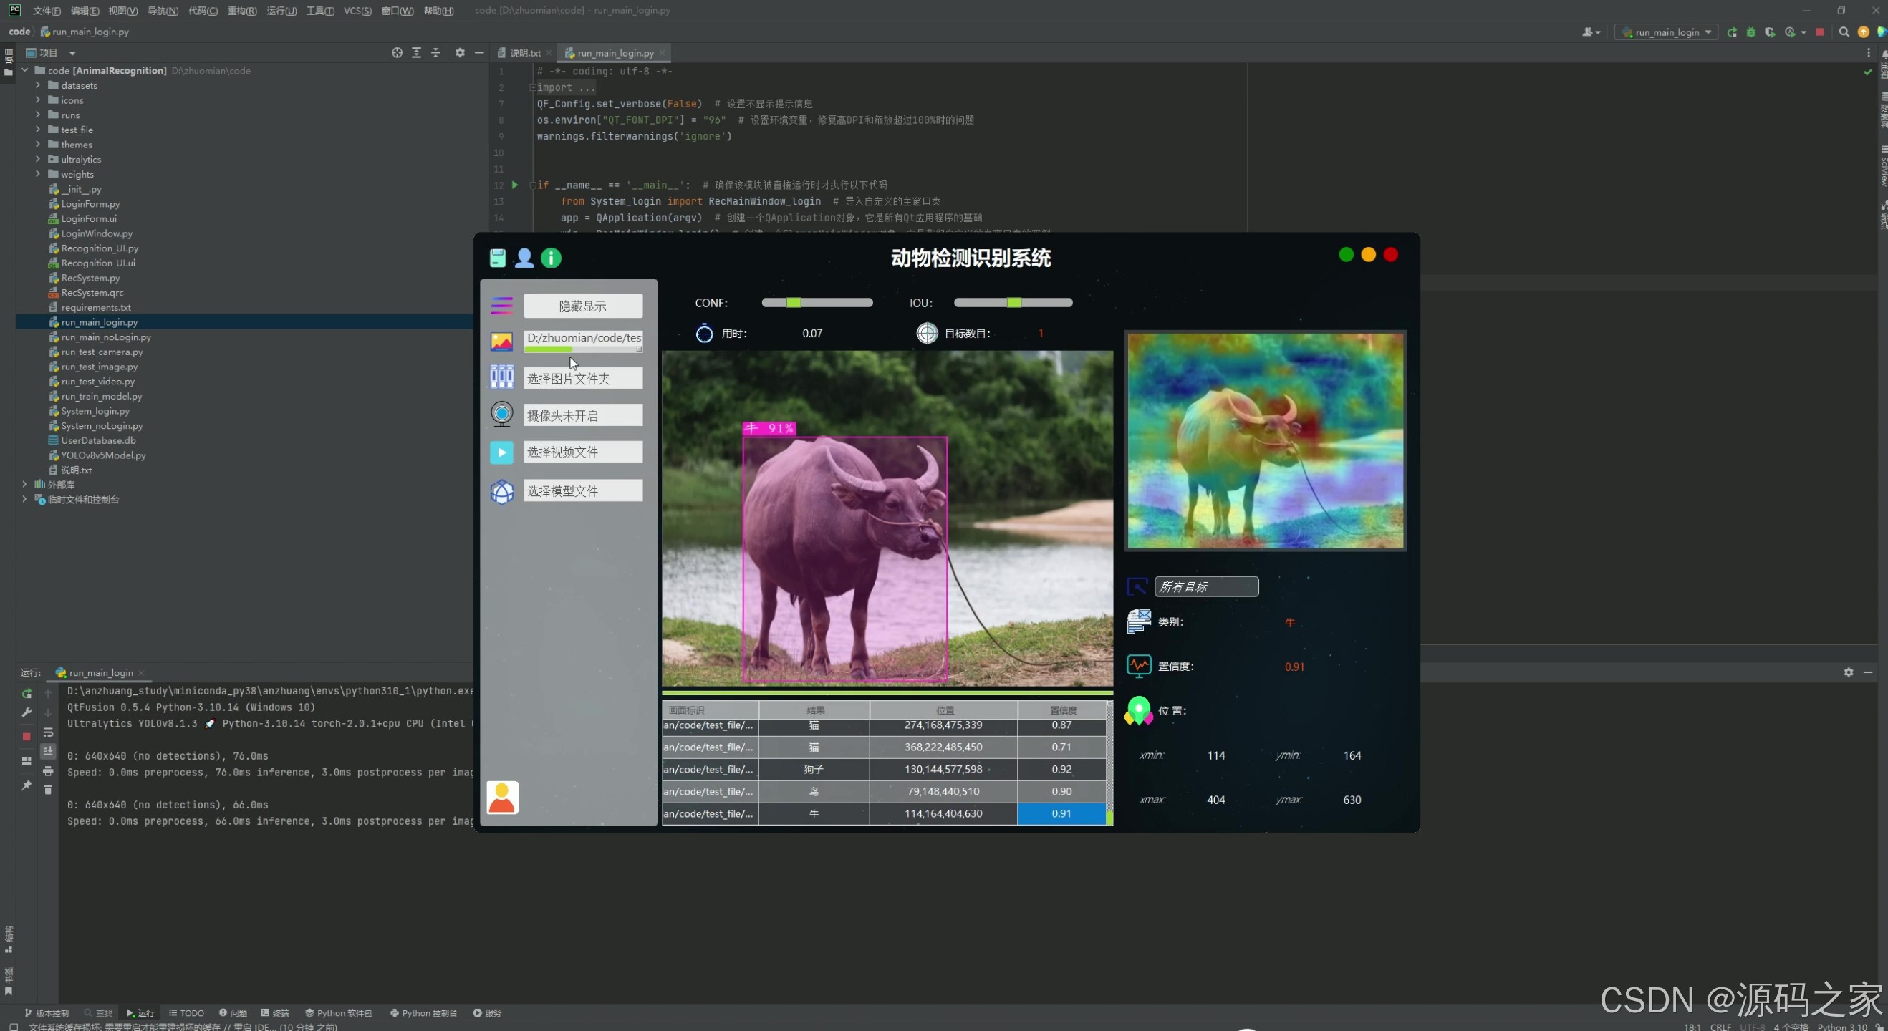
Task: Enable the camera via 摄像头未开启 button
Action: (582, 414)
